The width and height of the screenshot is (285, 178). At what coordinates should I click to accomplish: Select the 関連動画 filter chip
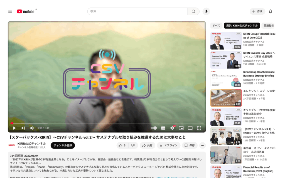268,26
